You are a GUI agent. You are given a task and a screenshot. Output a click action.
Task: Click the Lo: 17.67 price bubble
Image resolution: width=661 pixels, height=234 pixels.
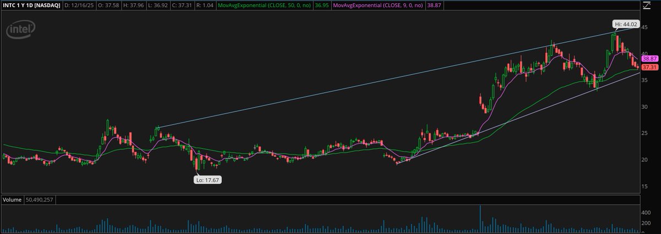pyautogui.click(x=208, y=179)
